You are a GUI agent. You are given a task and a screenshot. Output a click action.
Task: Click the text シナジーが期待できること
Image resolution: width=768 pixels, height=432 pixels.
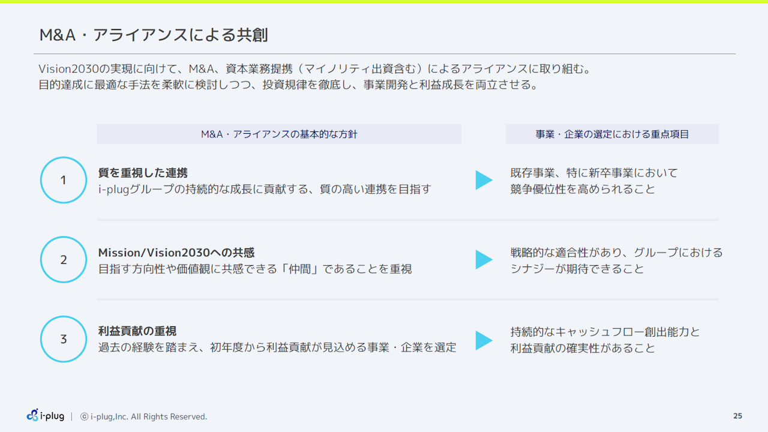pos(577,269)
